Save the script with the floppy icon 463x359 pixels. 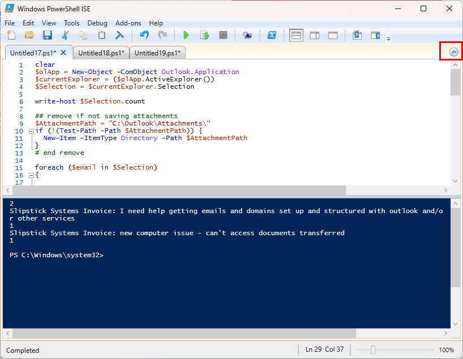point(47,35)
